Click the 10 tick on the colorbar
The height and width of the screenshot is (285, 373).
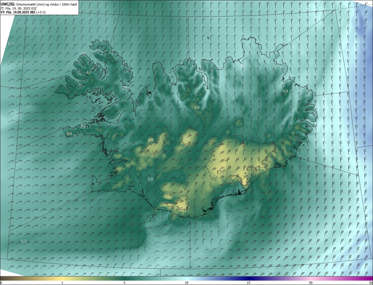(x=186, y=283)
